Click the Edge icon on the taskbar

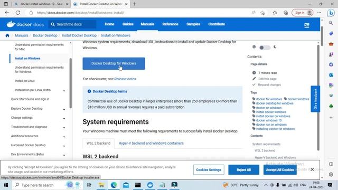pos(114,185)
